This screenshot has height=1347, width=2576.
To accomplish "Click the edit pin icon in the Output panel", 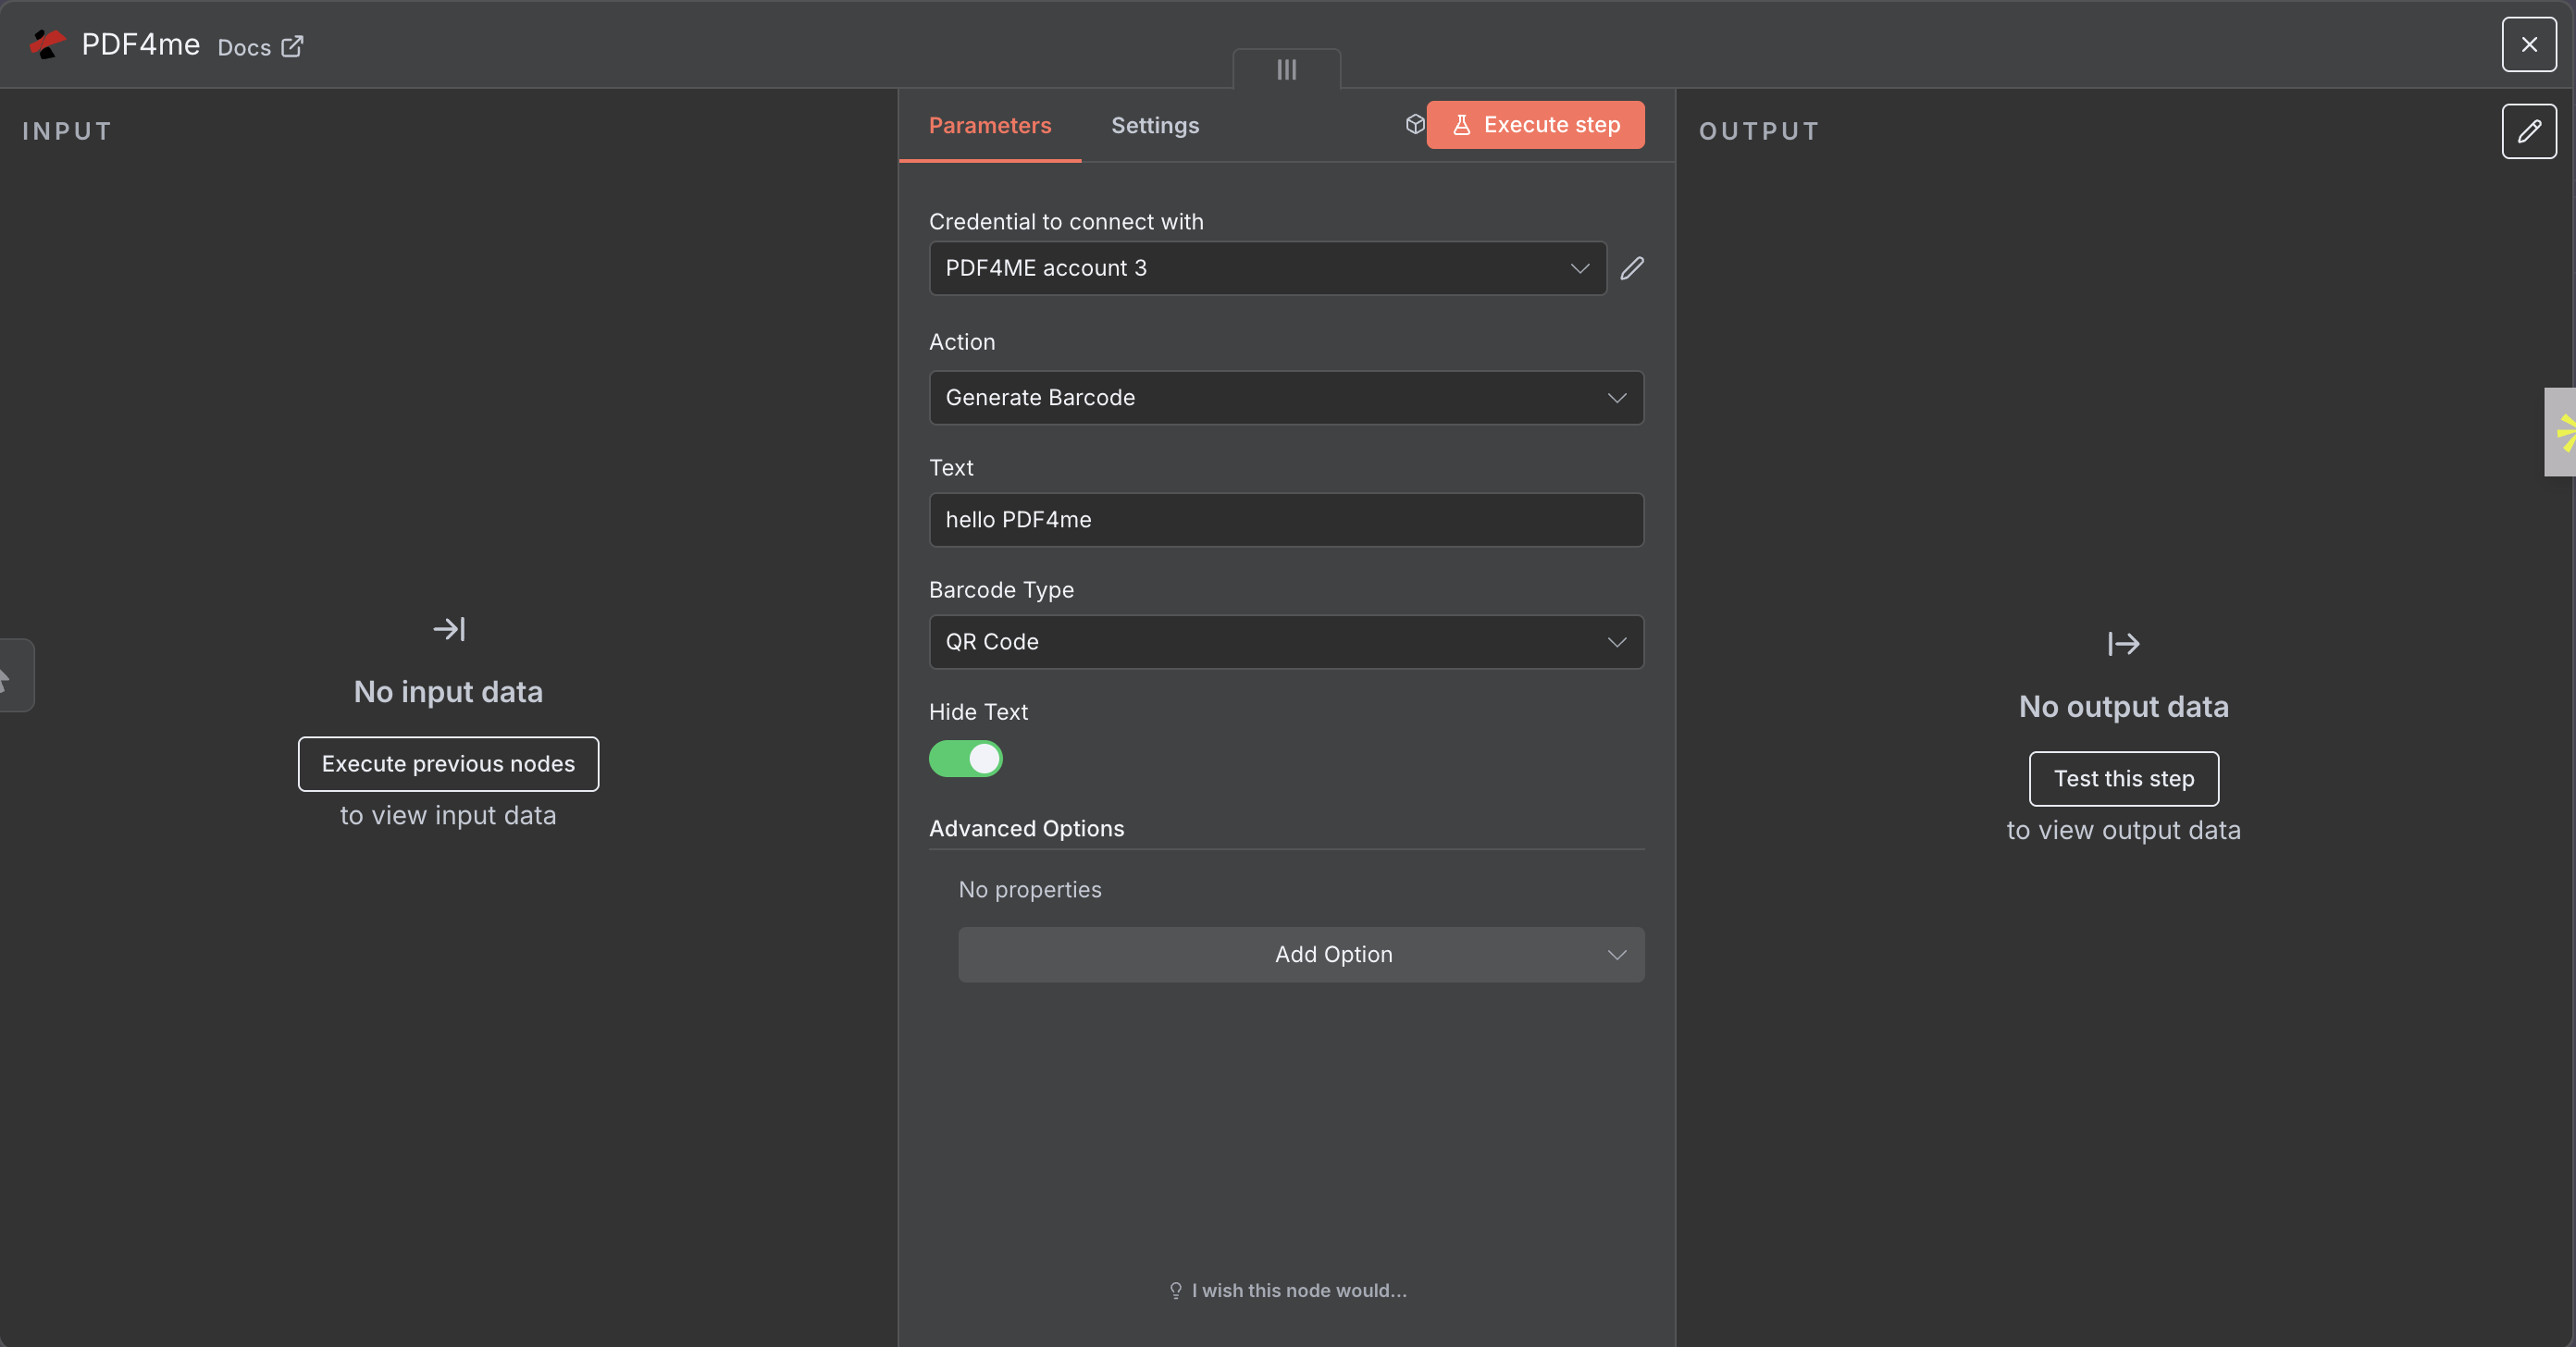I will point(2529,131).
